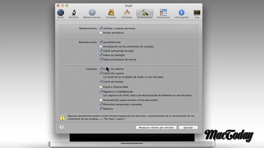Click the Algunas operaciones warning message

point(131,117)
